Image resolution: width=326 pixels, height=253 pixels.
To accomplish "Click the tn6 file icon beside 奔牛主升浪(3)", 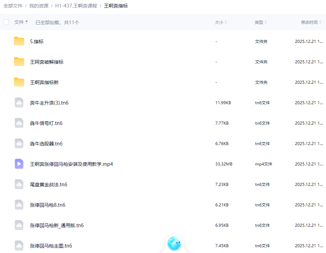I will [x=19, y=102].
